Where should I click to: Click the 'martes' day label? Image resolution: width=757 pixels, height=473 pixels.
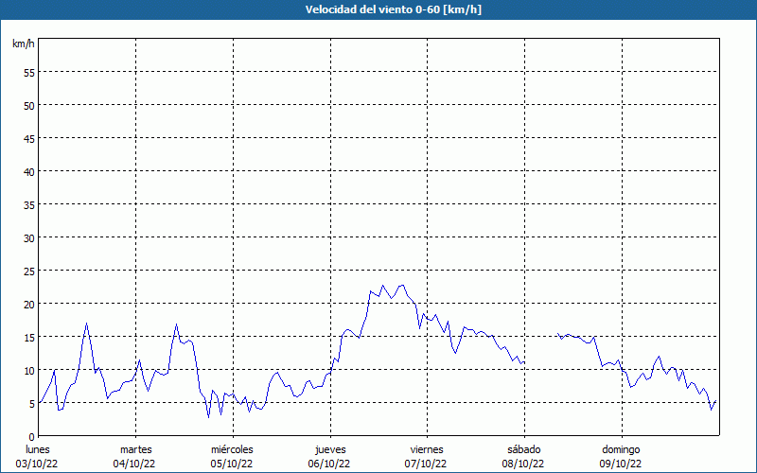[x=135, y=449]
